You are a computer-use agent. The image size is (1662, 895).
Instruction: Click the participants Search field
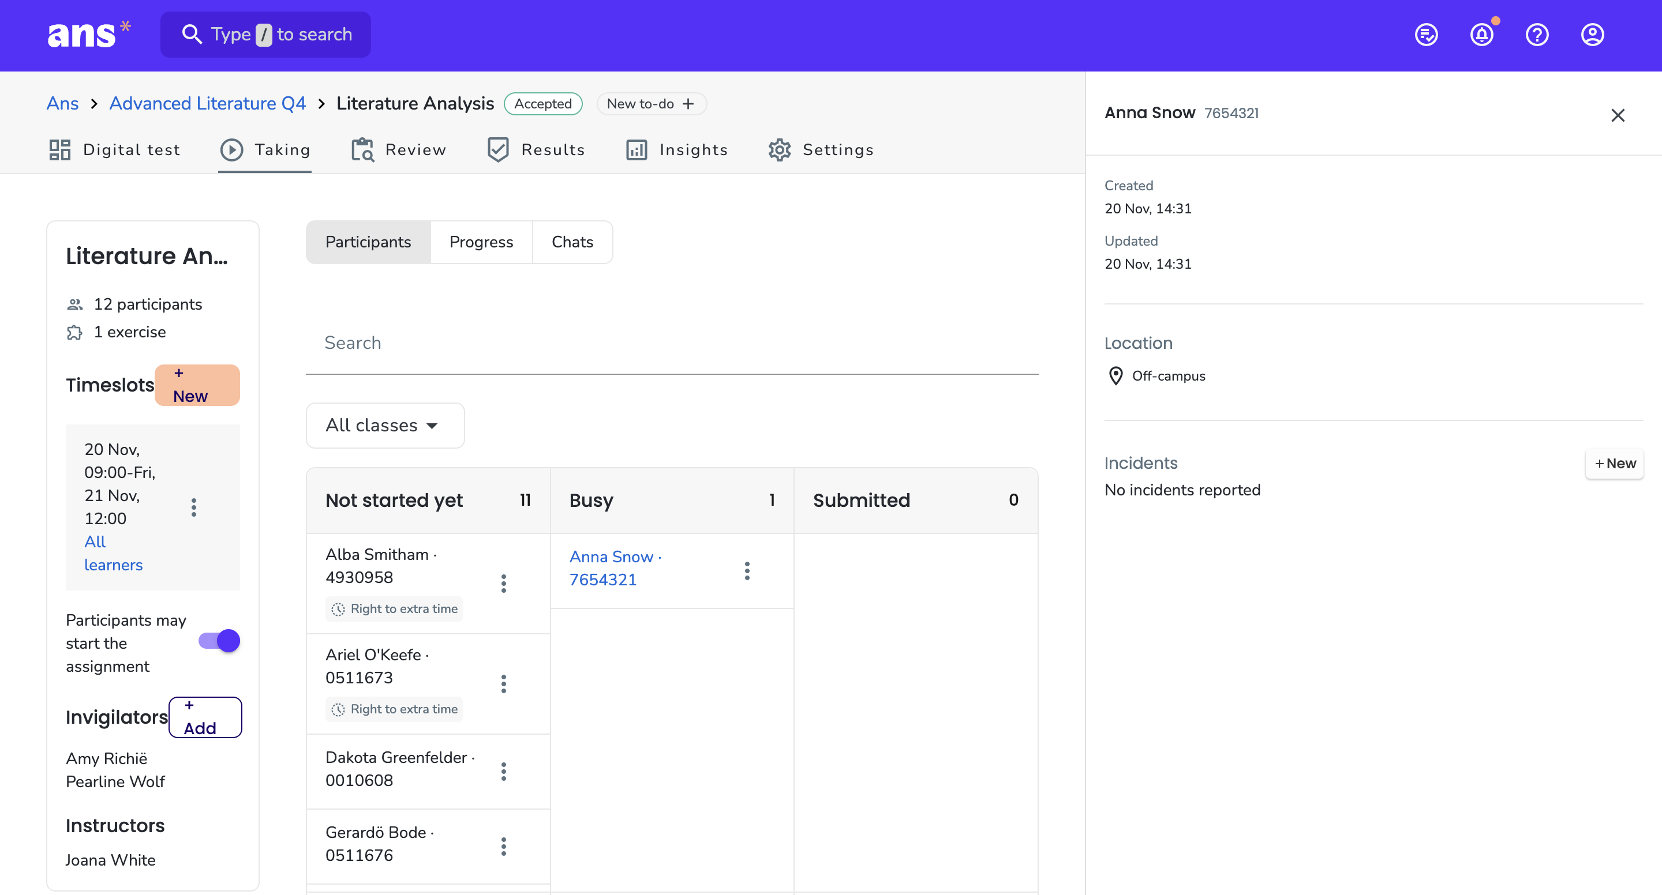tap(672, 343)
